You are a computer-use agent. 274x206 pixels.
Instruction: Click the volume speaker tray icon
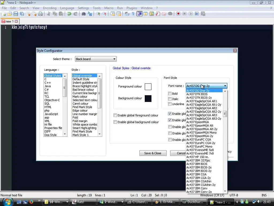(260, 202)
